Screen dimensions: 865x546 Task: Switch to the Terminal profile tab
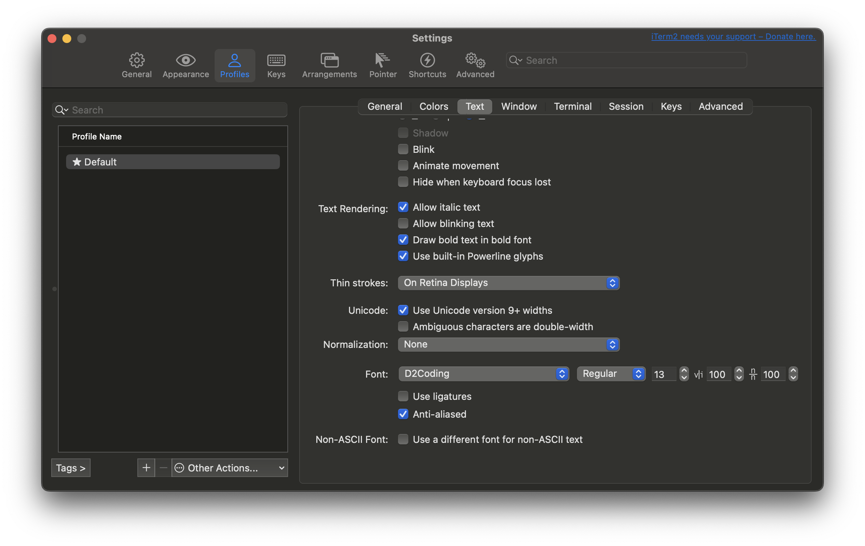click(x=572, y=106)
